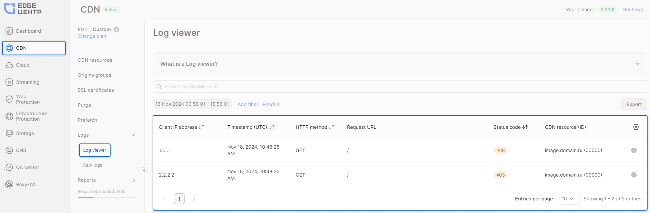Click the Recharge link
Screen dimensions: 650x213
coord(634,10)
